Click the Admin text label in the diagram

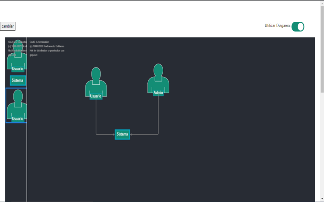pyautogui.click(x=158, y=93)
